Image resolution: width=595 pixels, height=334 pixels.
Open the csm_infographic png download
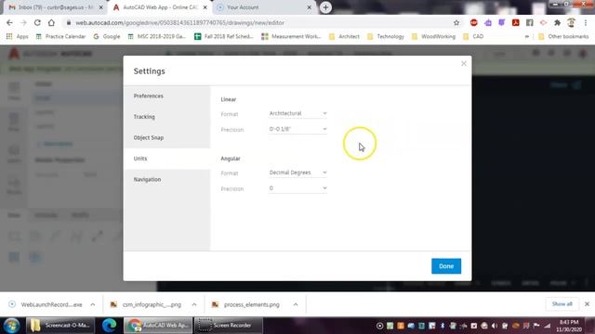coord(147,304)
